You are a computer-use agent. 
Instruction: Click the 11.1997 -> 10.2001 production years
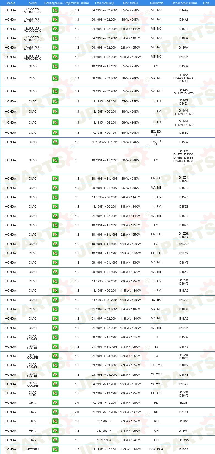point(104,449)
